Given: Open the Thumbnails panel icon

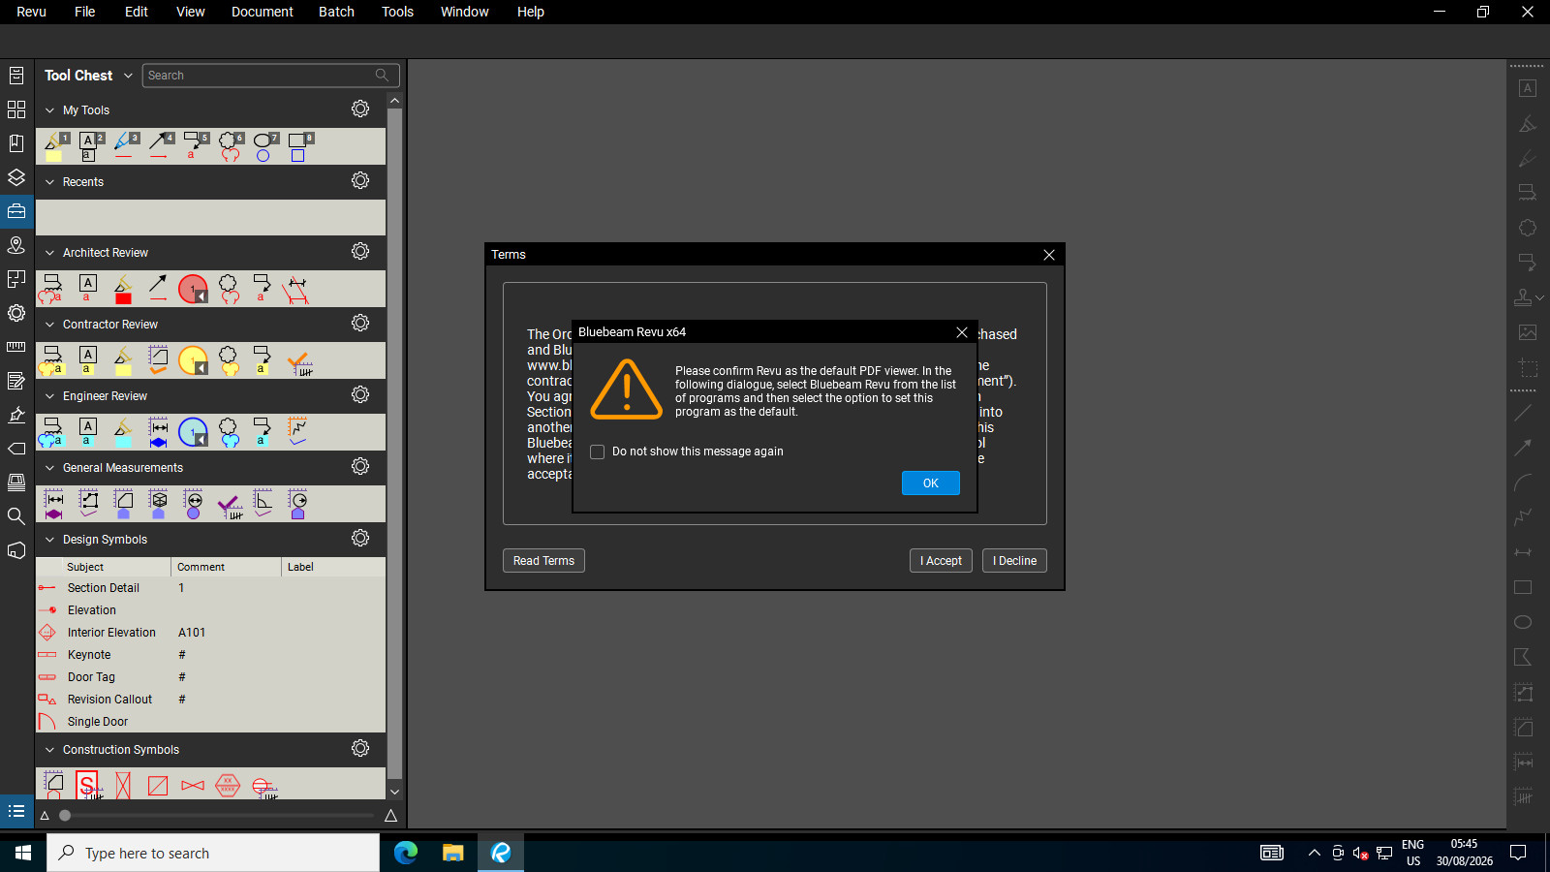Looking at the screenshot, I should tap(16, 109).
